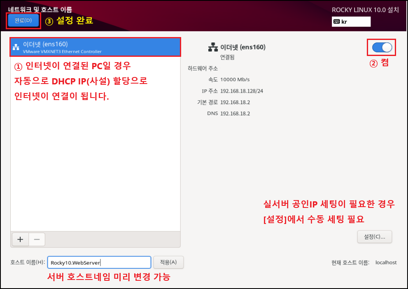
Task: Click the 완료(D) done button
Action: click(23, 20)
